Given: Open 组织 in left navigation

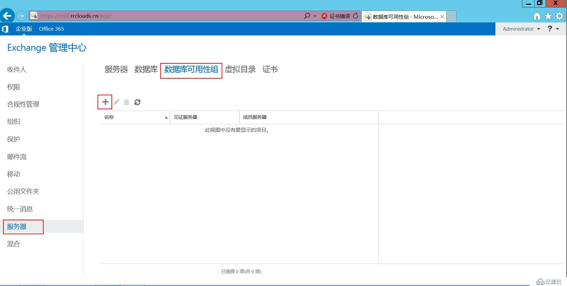Looking at the screenshot, I should [x=14, y=122].
